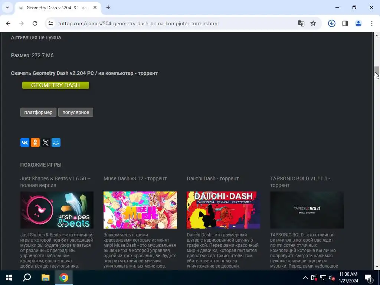Viewport: 380px width, 285px height.
Task: Open a new tab with the plus button
Action: [108, 7]
